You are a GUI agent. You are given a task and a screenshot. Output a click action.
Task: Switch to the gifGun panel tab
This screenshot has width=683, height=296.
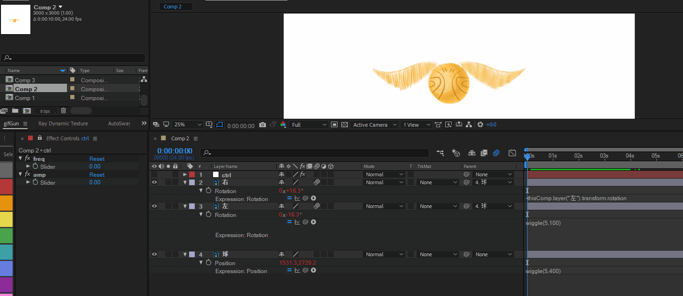(x=11, y=123)
